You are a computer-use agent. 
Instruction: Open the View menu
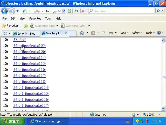point(22,18)
